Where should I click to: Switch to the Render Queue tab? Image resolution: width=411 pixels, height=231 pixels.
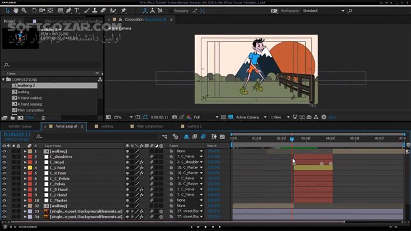point(20,127)
